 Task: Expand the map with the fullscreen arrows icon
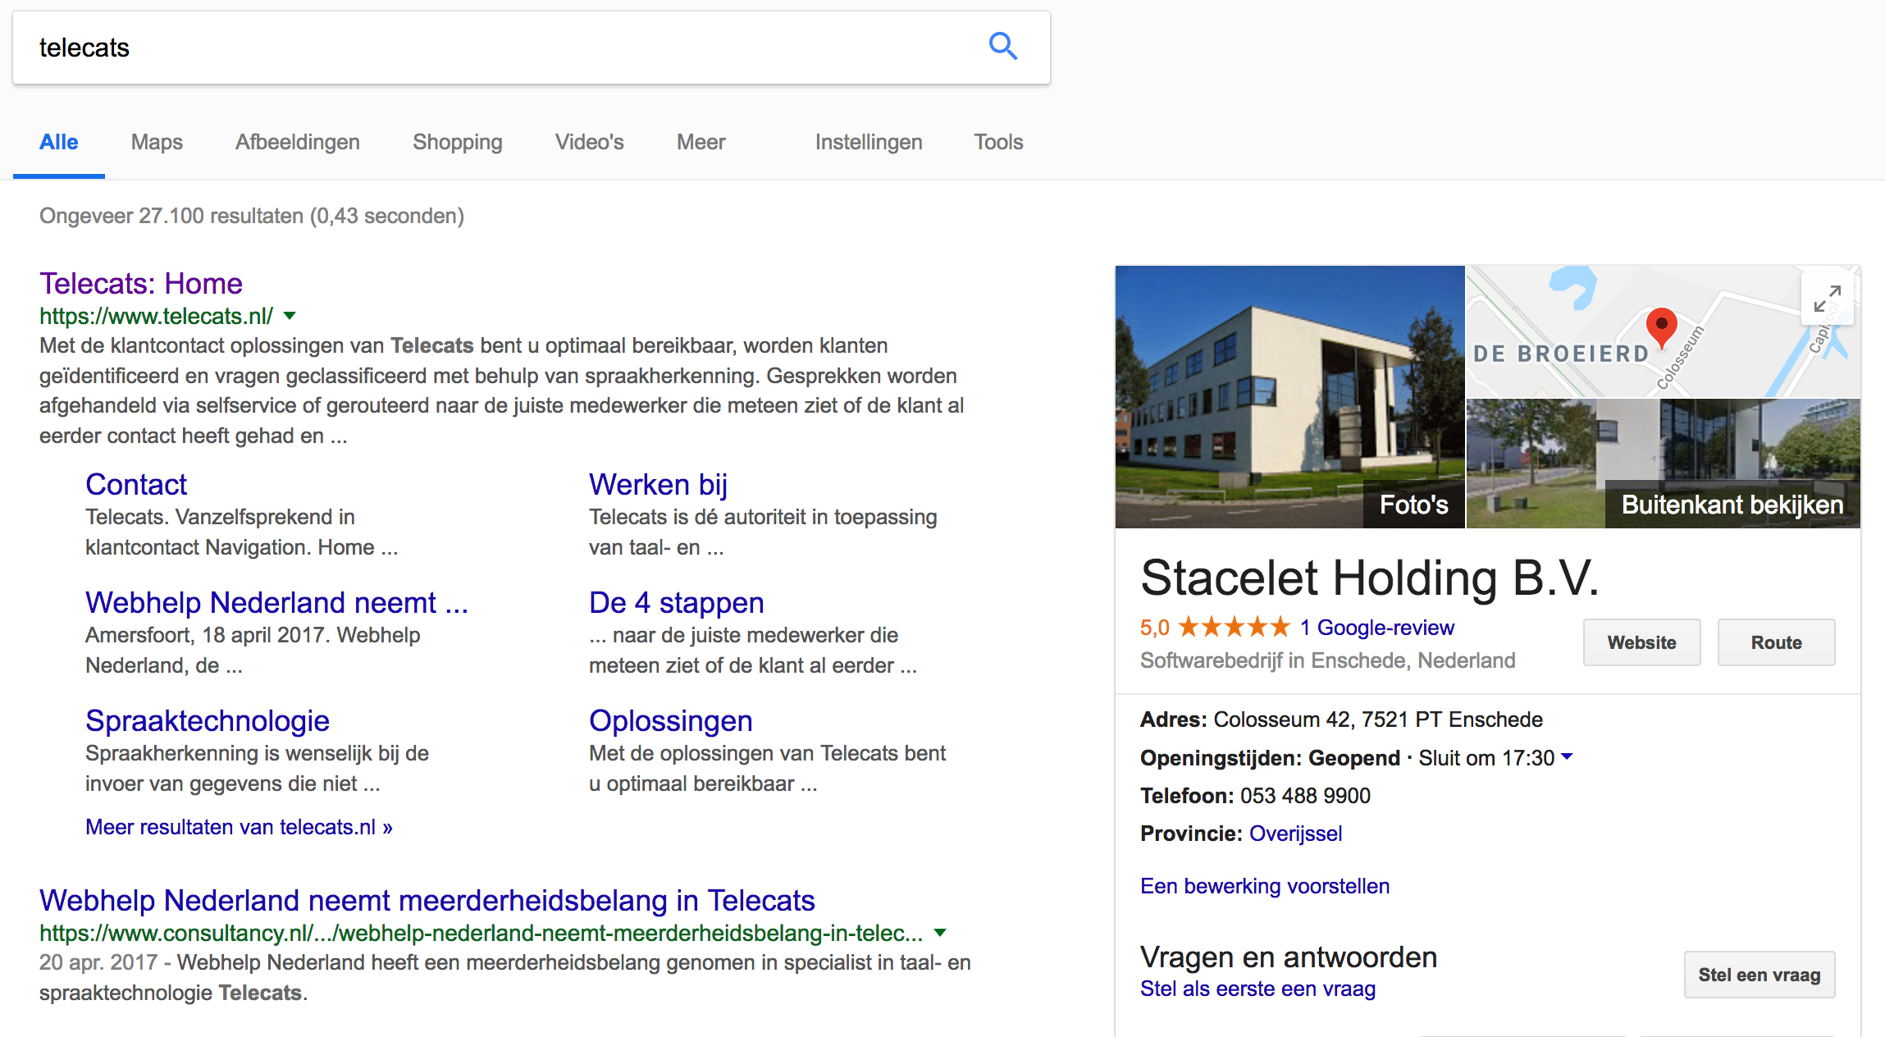tap(1827, 299)
